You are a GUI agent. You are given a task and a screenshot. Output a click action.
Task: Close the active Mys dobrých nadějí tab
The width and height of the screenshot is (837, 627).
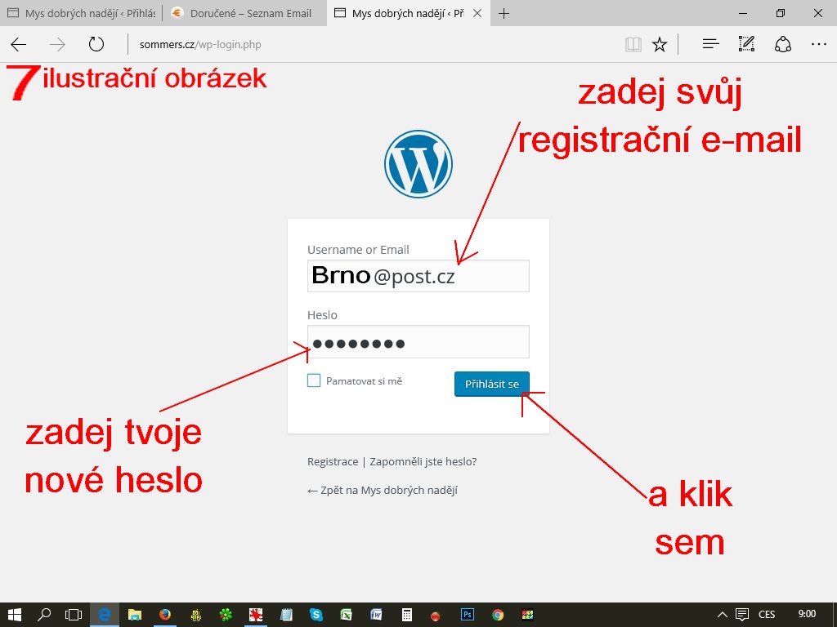477,13
